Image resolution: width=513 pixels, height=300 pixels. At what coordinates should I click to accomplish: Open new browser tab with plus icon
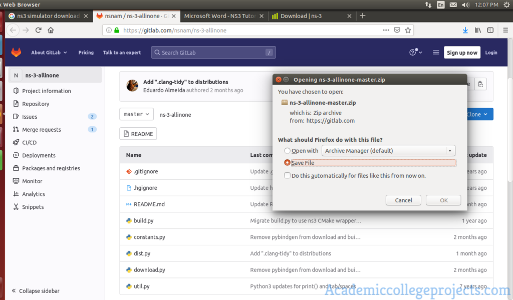click(x=363, y=16)
